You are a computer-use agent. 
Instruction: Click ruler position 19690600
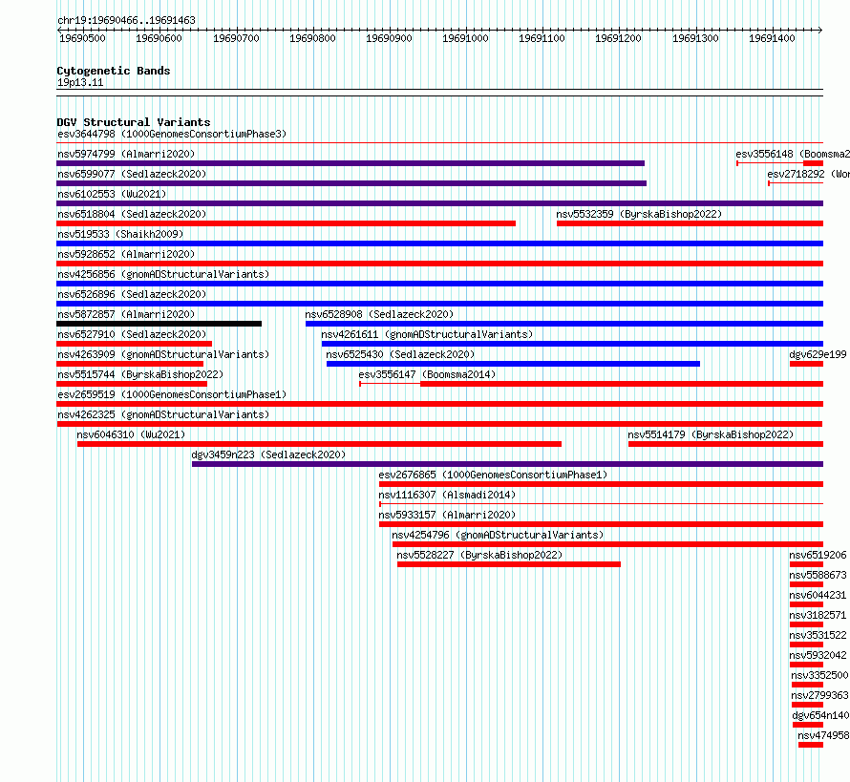point(159,38)
